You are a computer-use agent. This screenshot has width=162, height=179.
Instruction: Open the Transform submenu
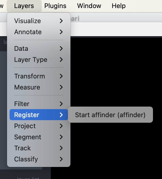click(29, 76)
